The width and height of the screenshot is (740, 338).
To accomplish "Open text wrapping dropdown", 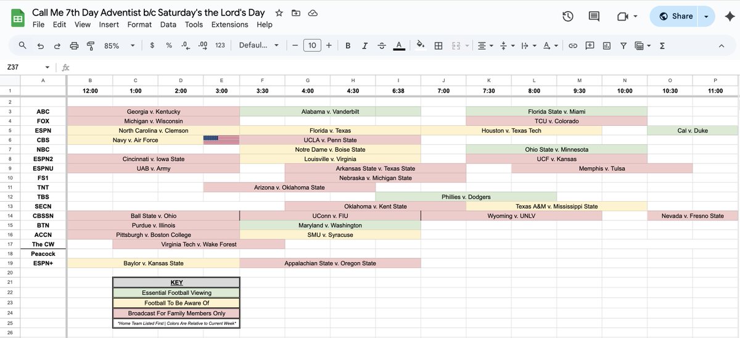I will coord(528,46).
